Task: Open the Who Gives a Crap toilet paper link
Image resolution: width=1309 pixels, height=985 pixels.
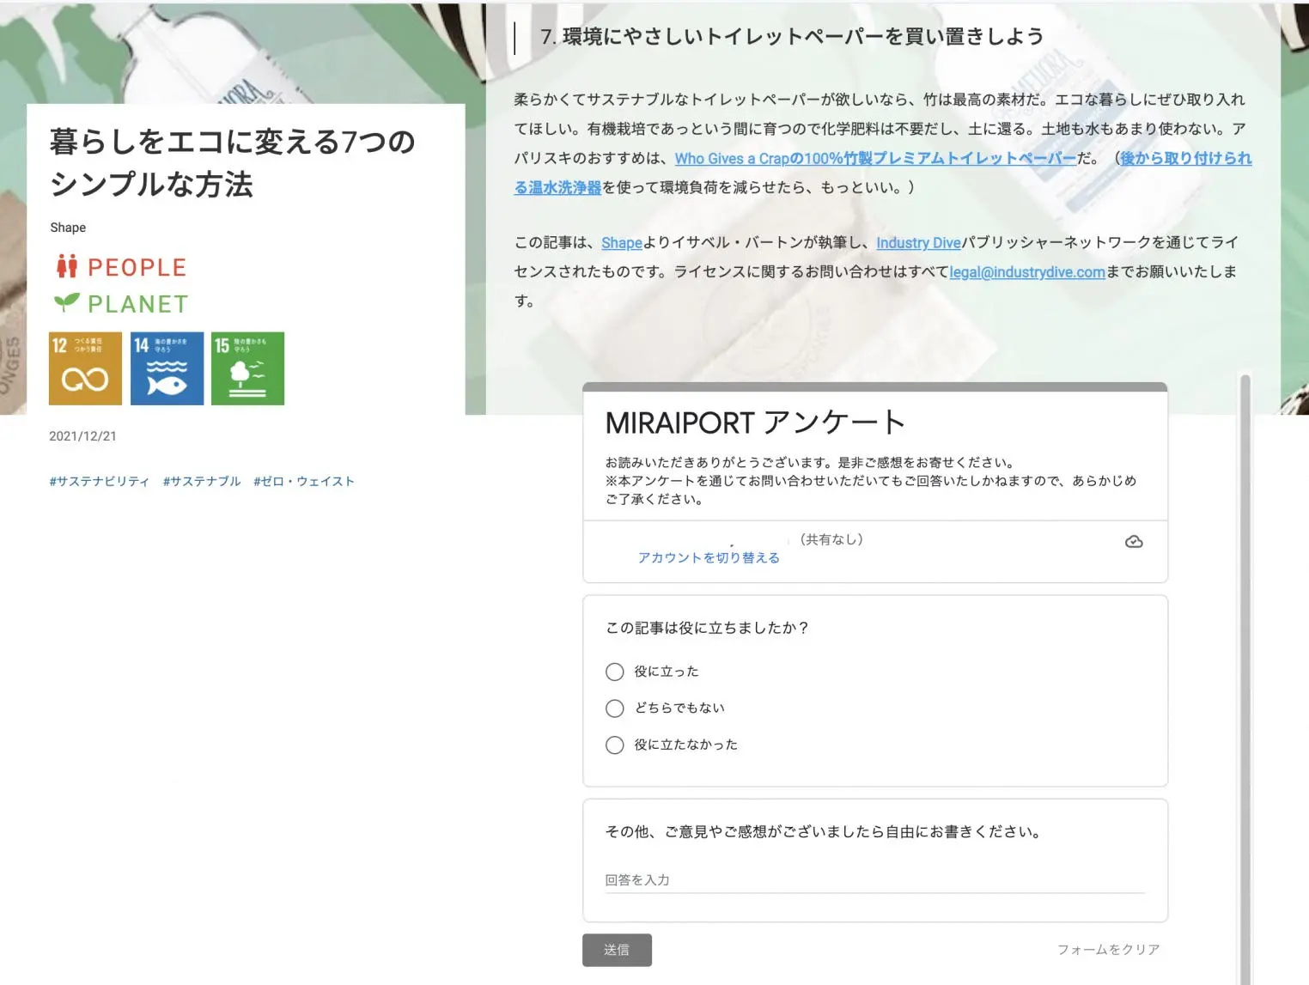Action: click(x=875, y=158)
